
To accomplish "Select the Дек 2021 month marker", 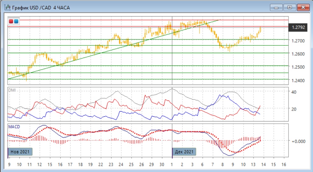I will (x=184, y=152).
